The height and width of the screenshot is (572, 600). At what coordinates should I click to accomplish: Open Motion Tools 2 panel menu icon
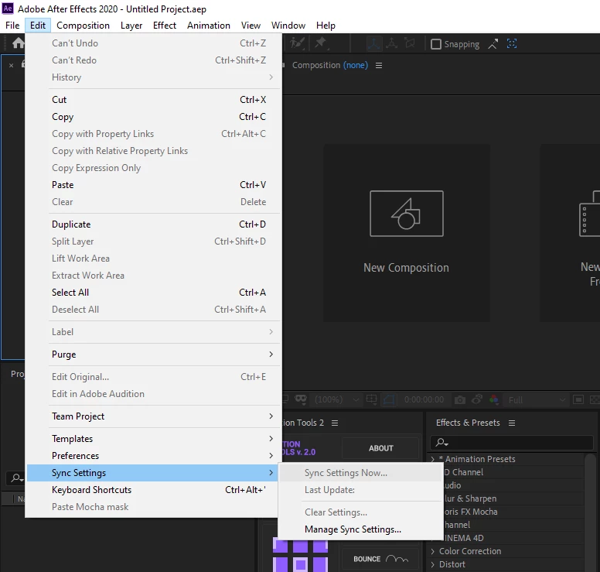click(x=335, y=423)
